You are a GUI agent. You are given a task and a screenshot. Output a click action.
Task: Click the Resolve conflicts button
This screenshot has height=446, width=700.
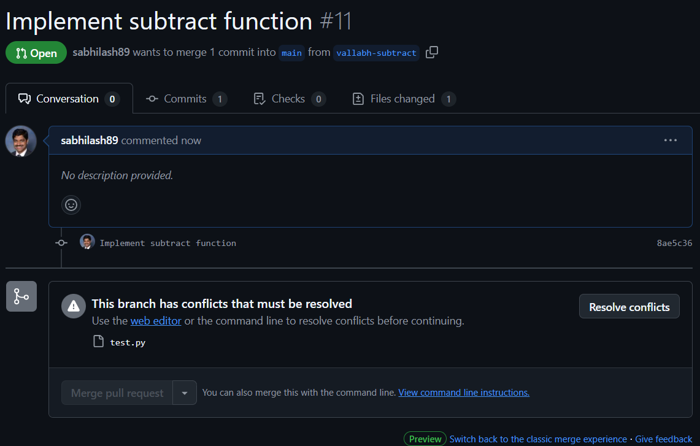pyautogui.click(x=629, y=306)
